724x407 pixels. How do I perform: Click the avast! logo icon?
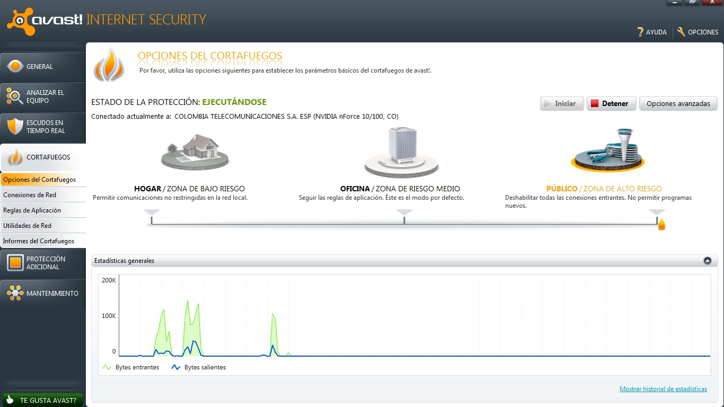(21, 22)
